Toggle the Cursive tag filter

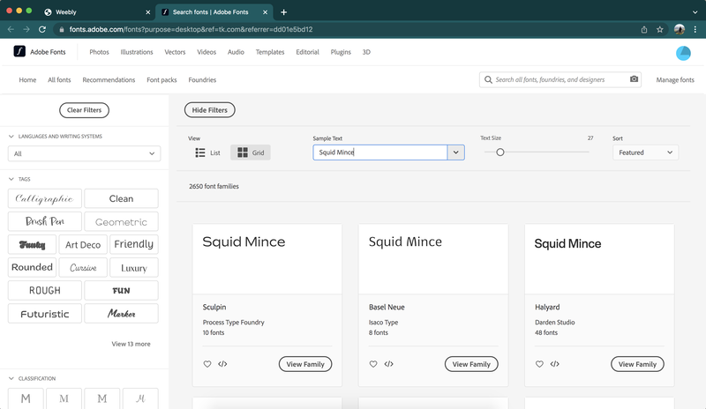(83, 267)
